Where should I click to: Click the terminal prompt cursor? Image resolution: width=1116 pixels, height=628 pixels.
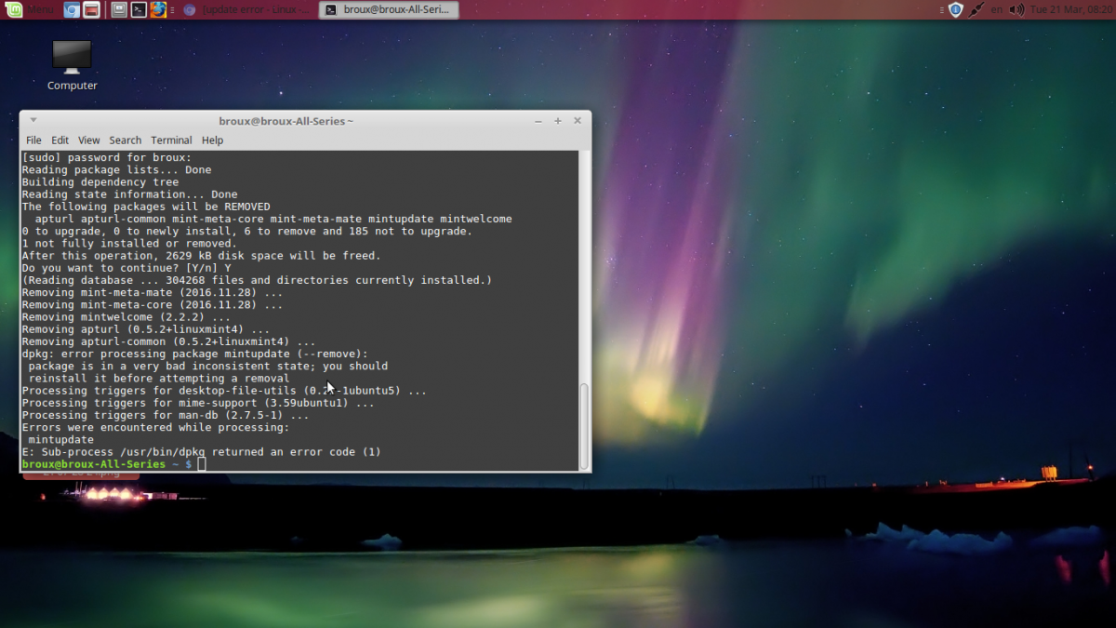point(202,463)
